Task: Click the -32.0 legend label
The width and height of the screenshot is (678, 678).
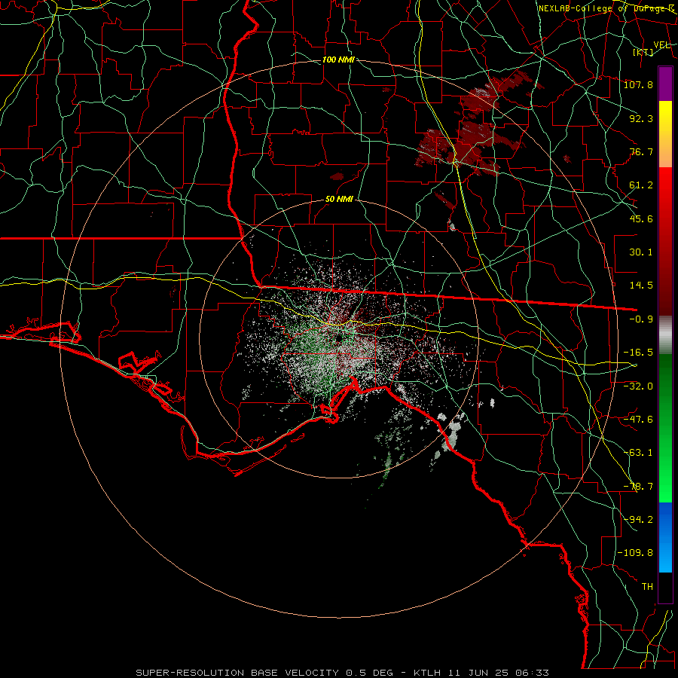Action: (x=638, y=386)
